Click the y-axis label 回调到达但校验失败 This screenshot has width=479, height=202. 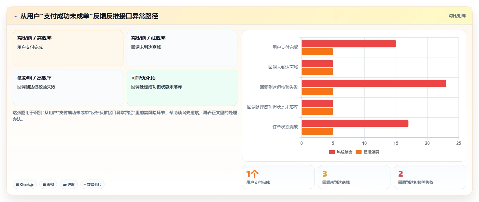pos(279,87)
